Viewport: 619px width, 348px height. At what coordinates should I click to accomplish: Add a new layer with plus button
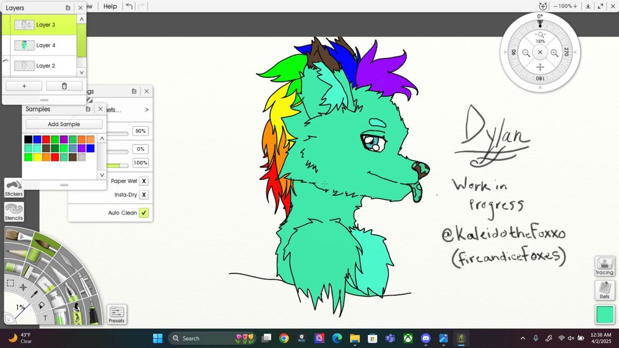24,86
